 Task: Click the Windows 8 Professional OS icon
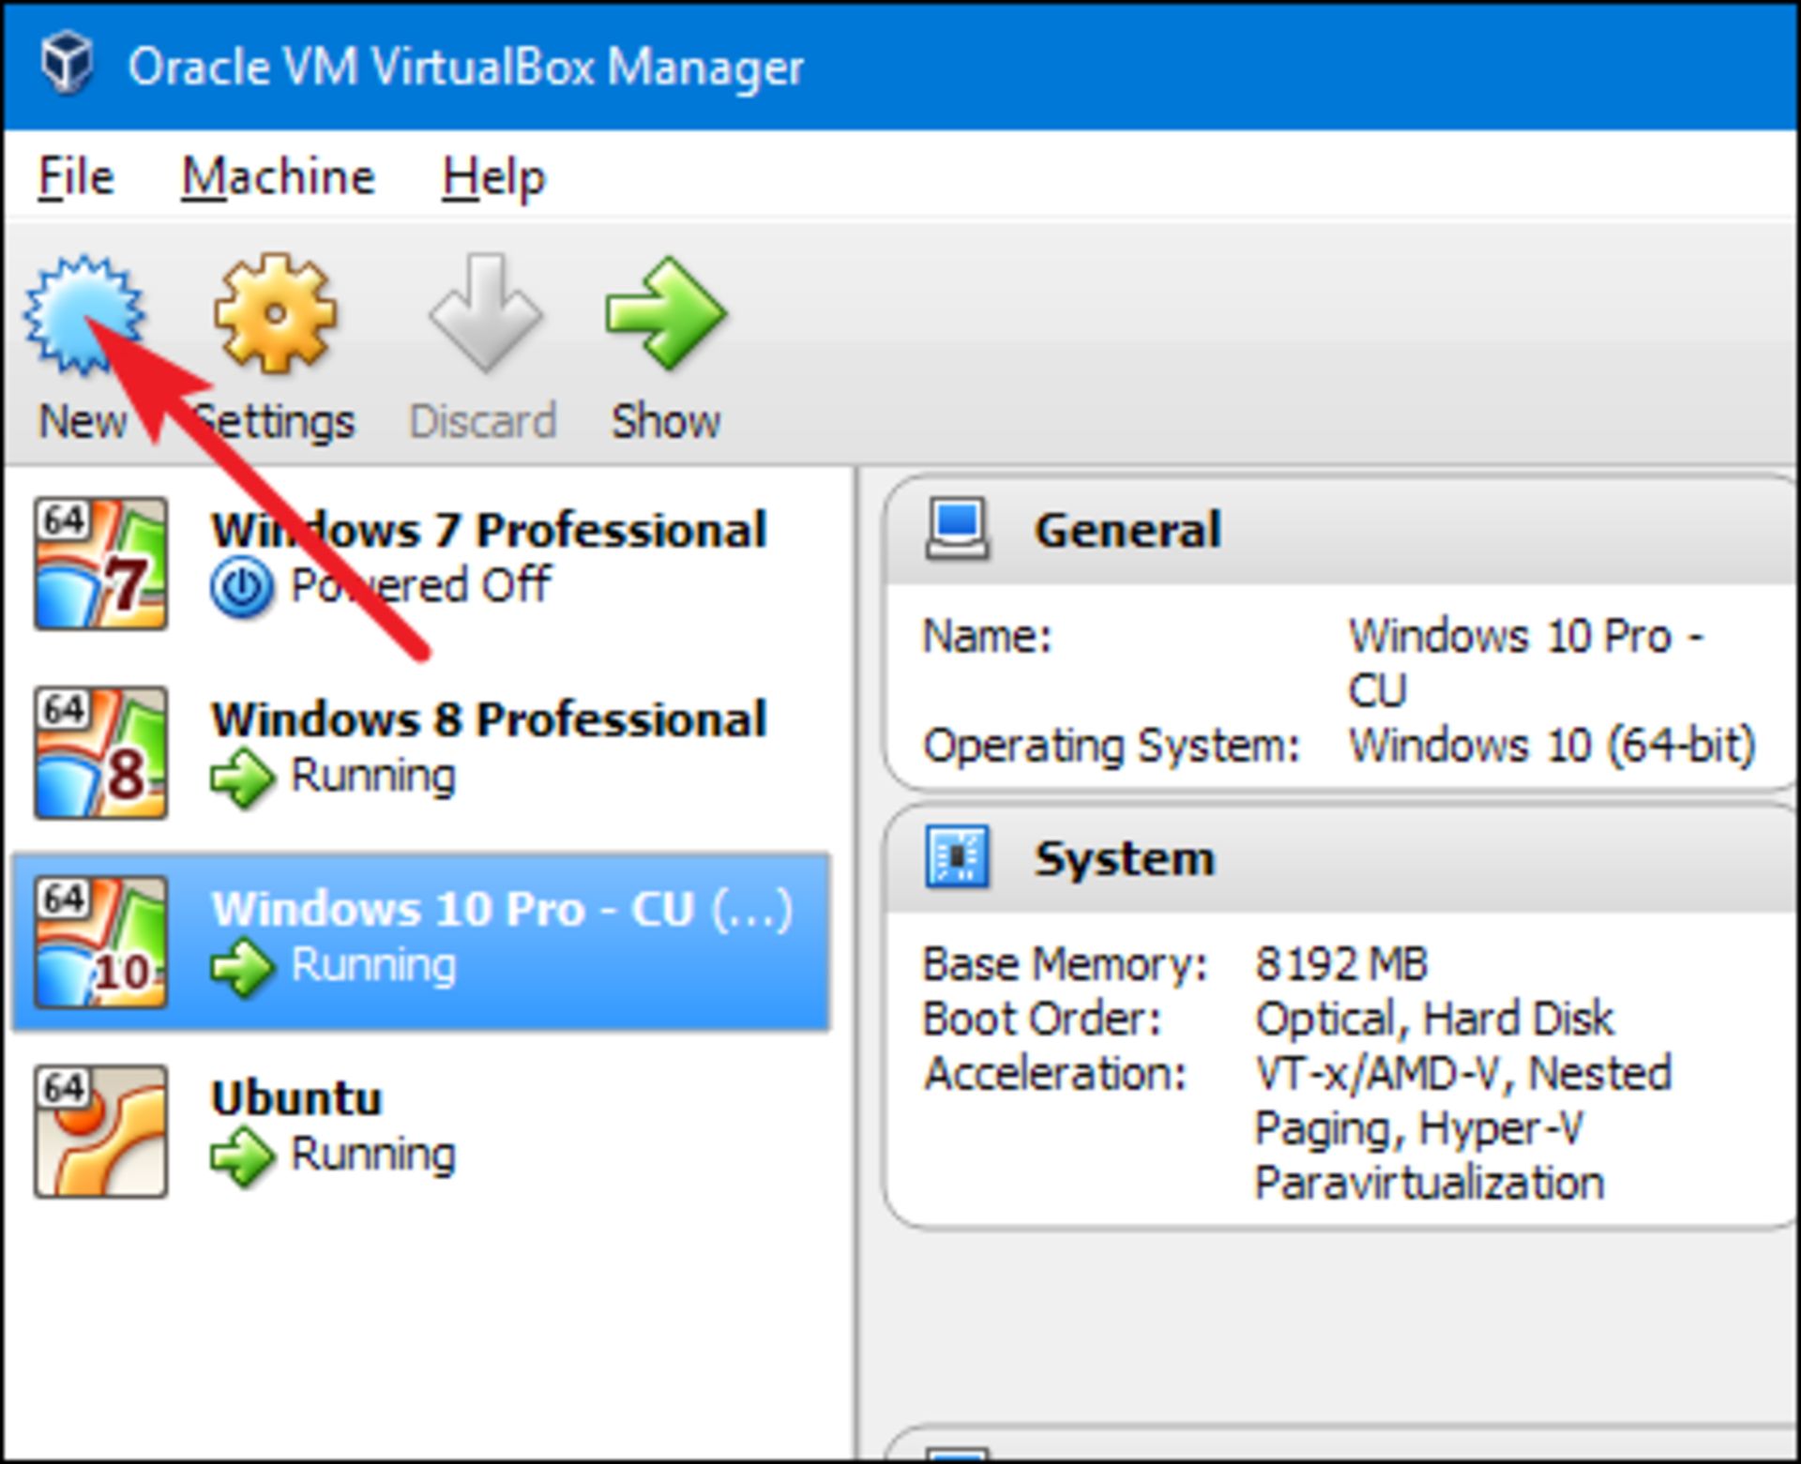101,753
